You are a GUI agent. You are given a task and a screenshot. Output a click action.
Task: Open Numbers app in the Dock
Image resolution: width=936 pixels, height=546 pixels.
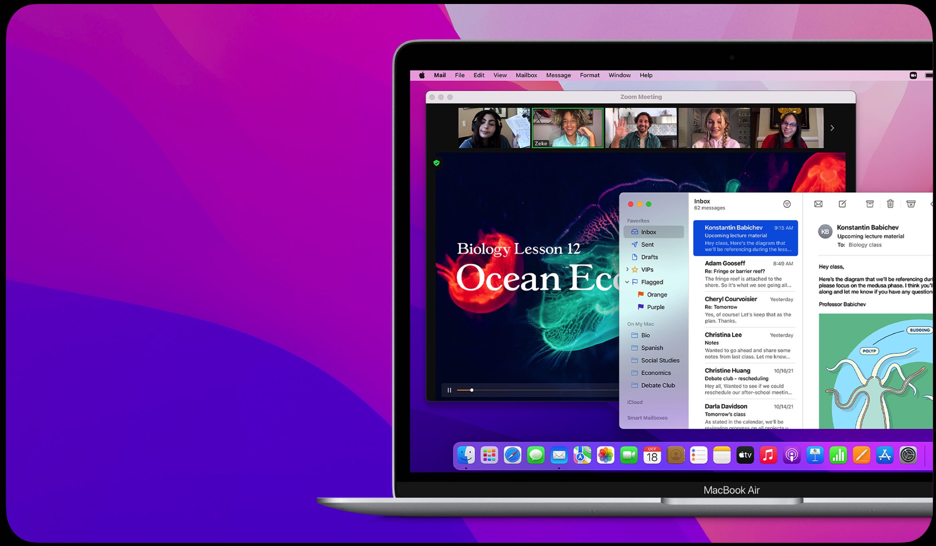(838, 455)
